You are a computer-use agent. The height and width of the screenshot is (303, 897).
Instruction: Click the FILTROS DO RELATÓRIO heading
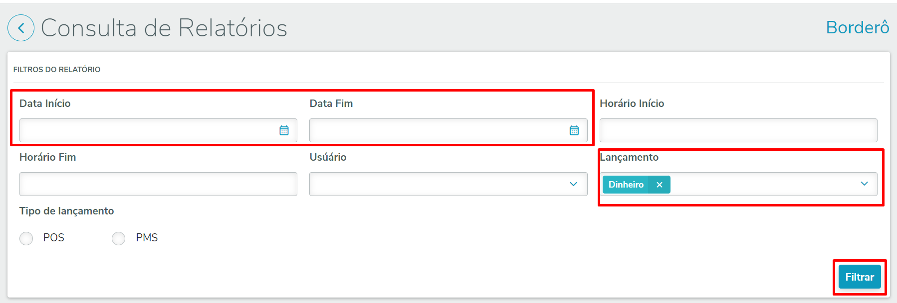[57, 70]
